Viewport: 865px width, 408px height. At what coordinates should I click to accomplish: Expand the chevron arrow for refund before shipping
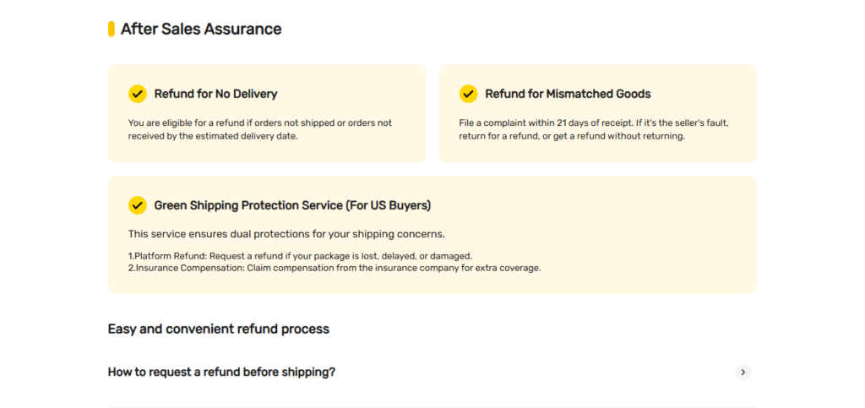coord(743,373)
